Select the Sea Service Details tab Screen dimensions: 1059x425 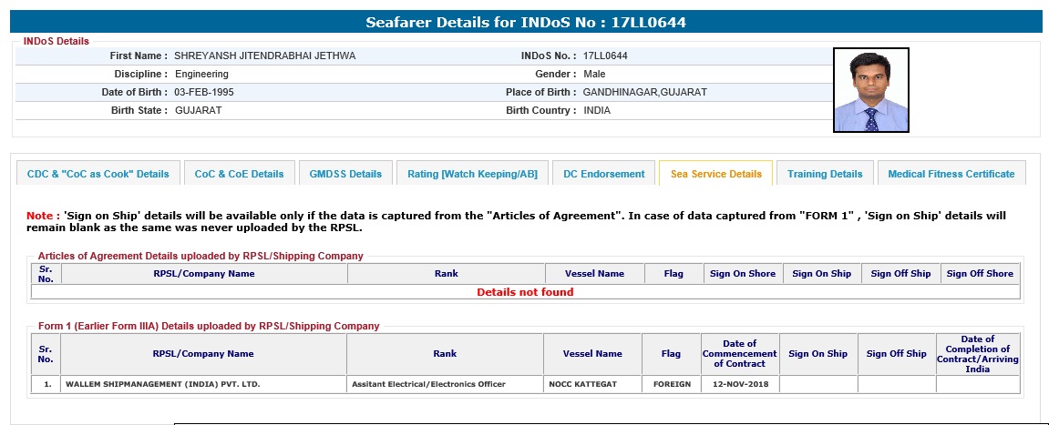pos(715,174)
